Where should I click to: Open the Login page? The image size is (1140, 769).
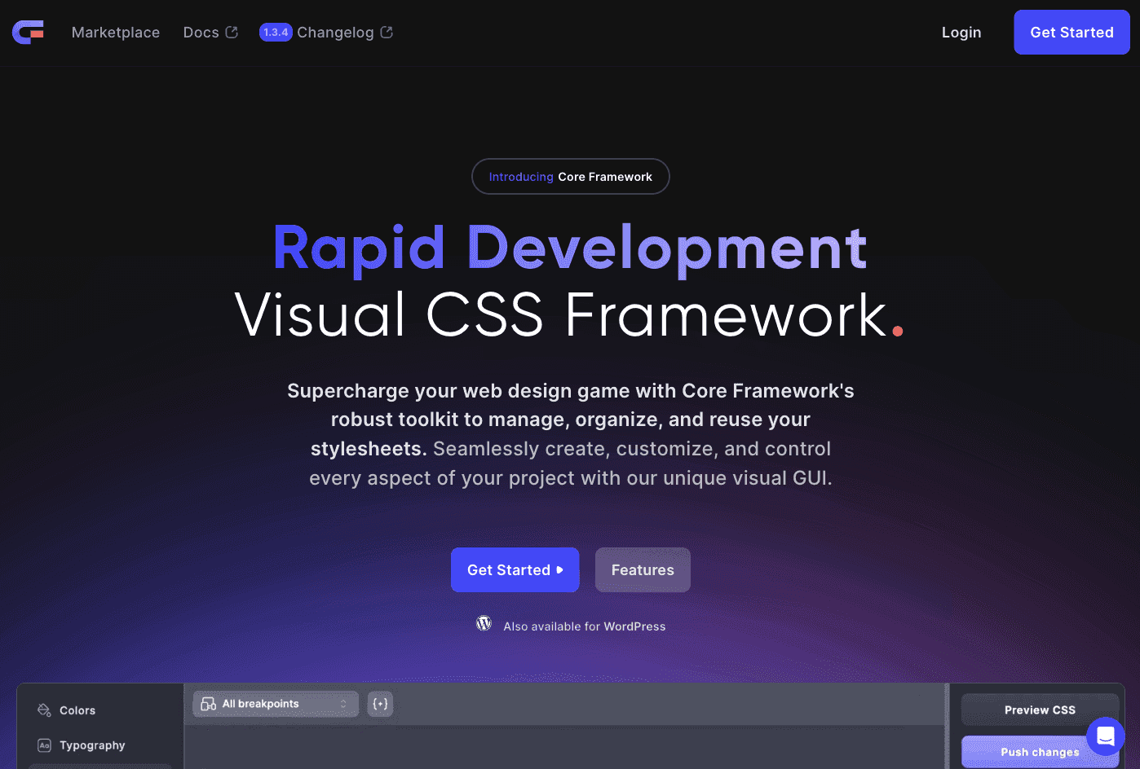[x=961, y=33]
